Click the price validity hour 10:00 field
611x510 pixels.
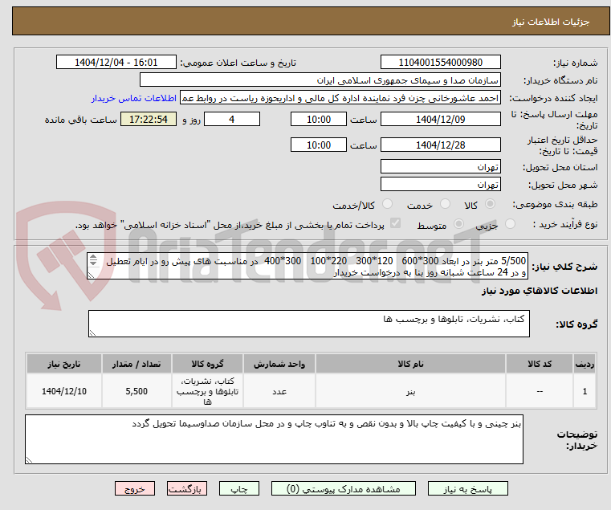[x=319, y=145]
